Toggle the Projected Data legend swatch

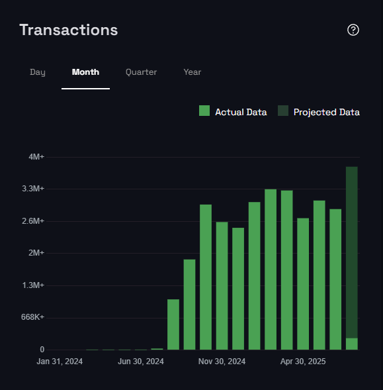coord(283,111)
